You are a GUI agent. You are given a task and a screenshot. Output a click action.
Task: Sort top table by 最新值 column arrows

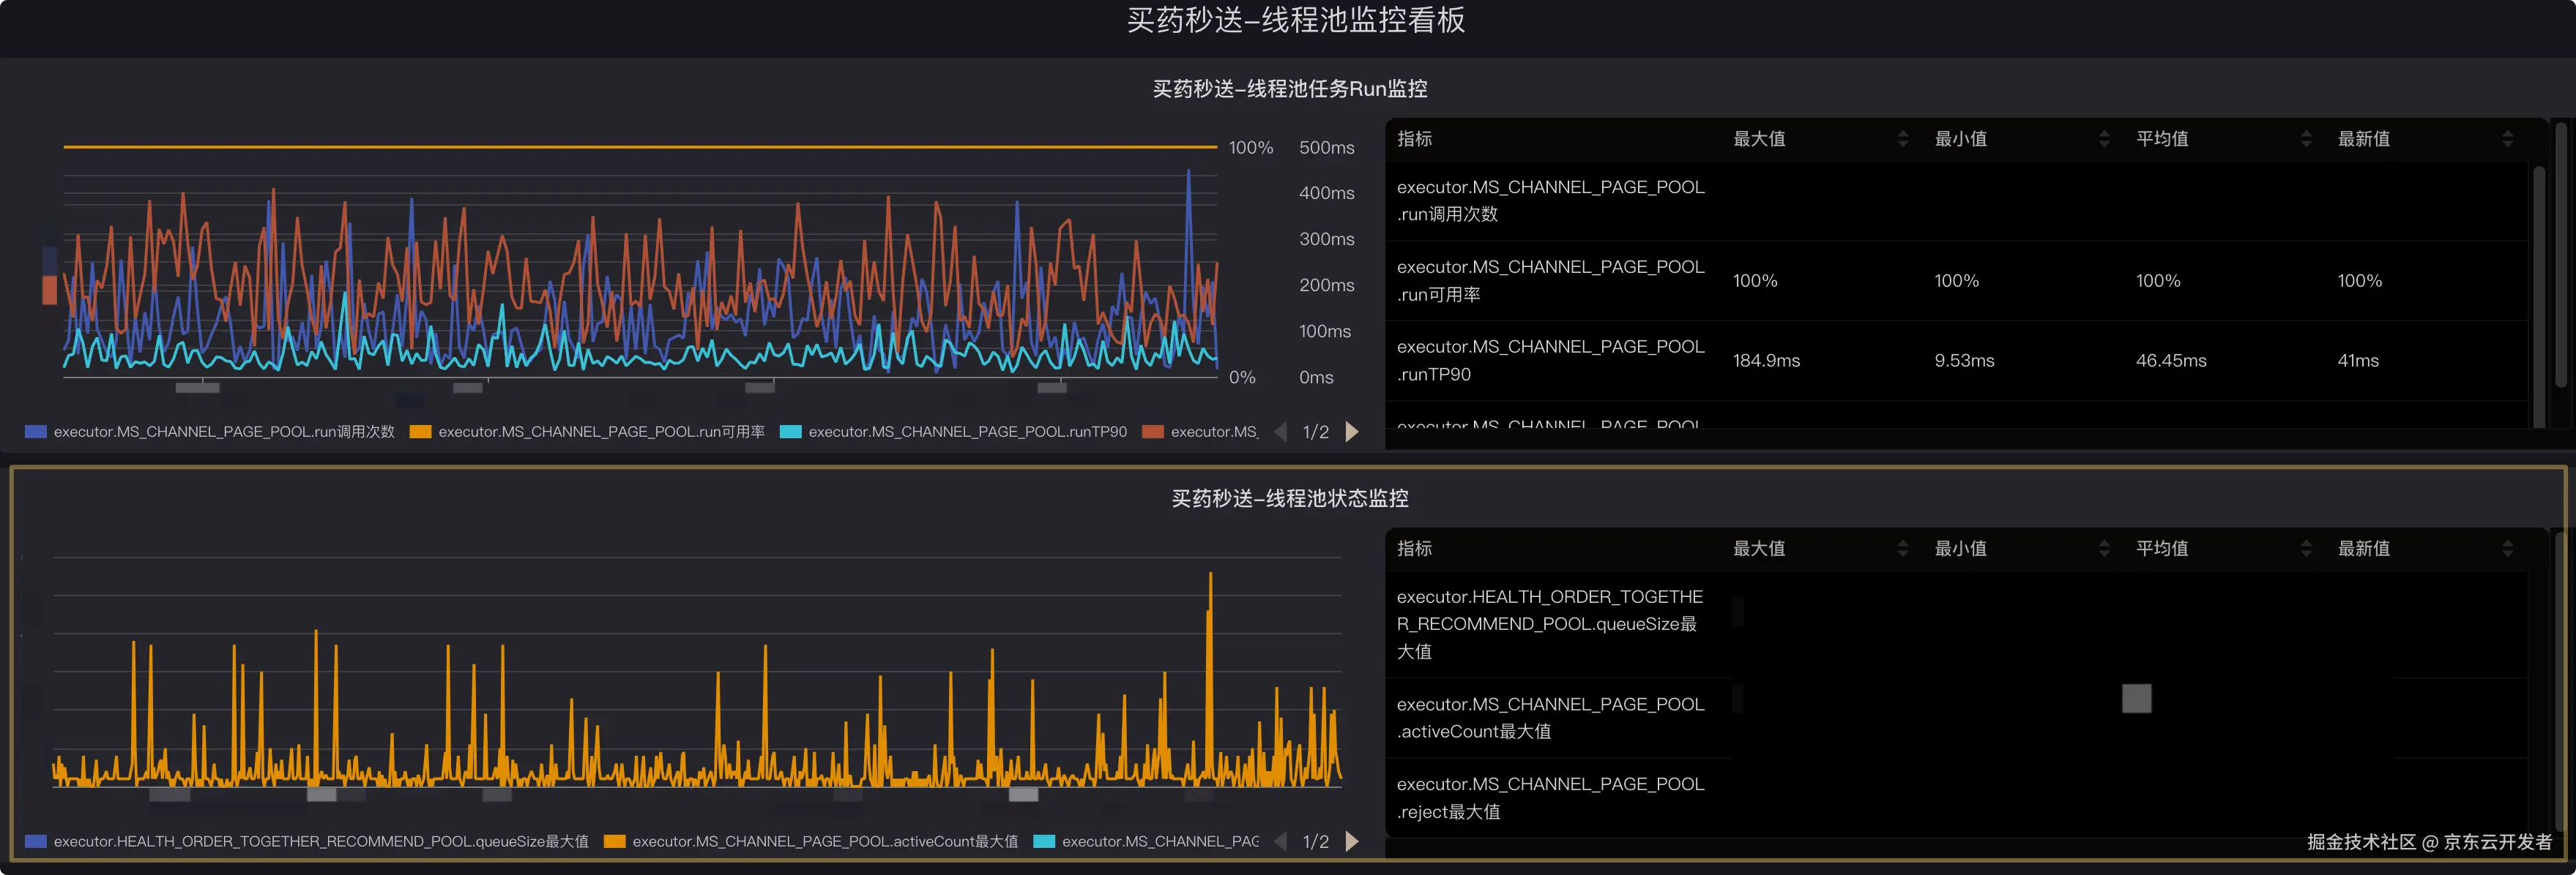(2507, 139)
